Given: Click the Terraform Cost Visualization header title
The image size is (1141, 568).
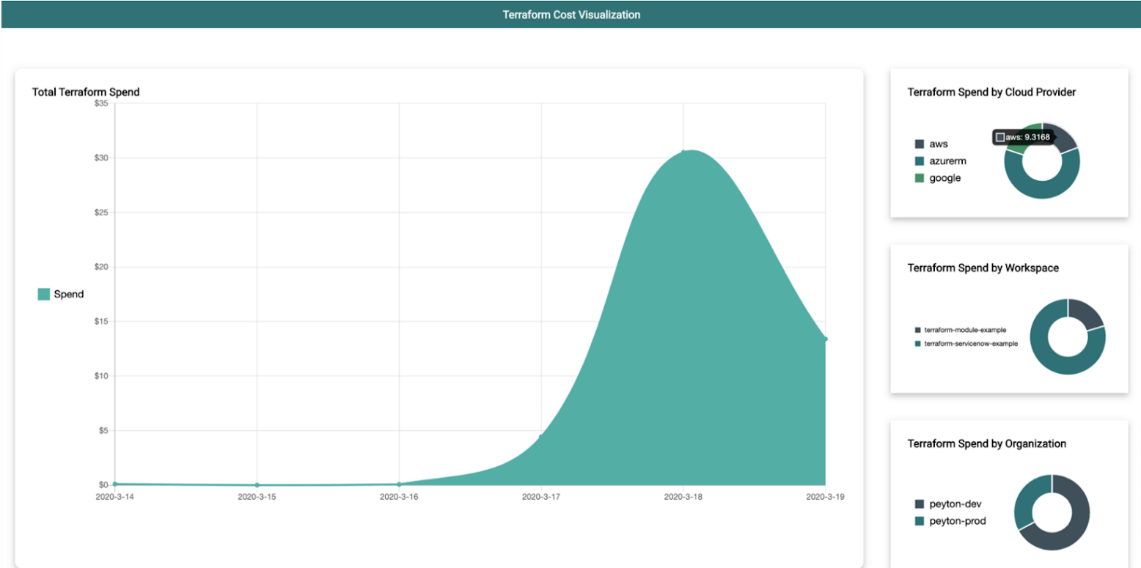Looking at the screenshot, I should coord(571,15).
